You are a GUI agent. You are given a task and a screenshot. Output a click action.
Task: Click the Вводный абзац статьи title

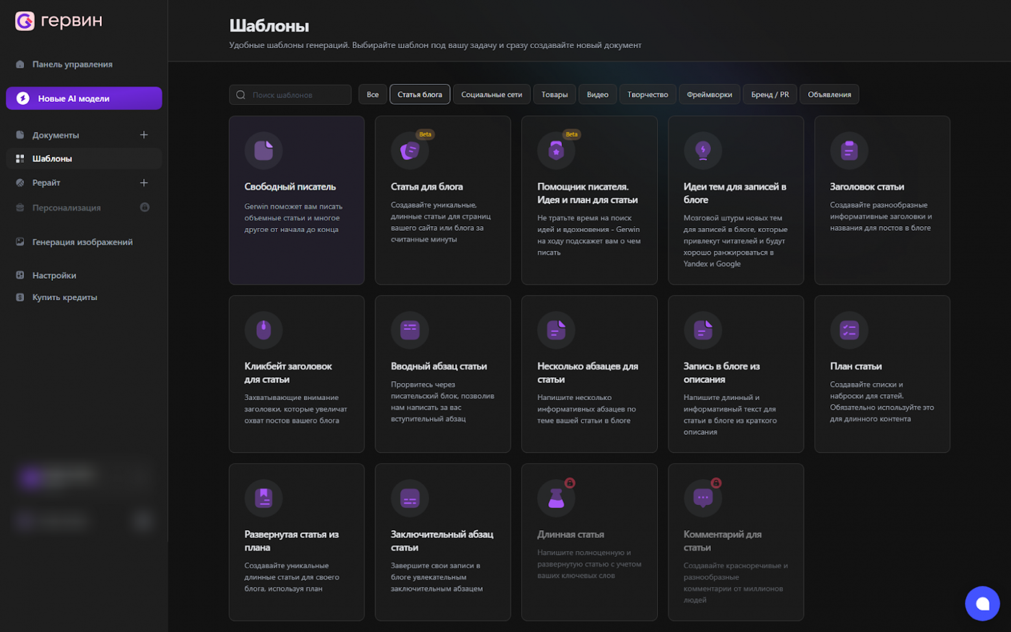click(439, 366)
